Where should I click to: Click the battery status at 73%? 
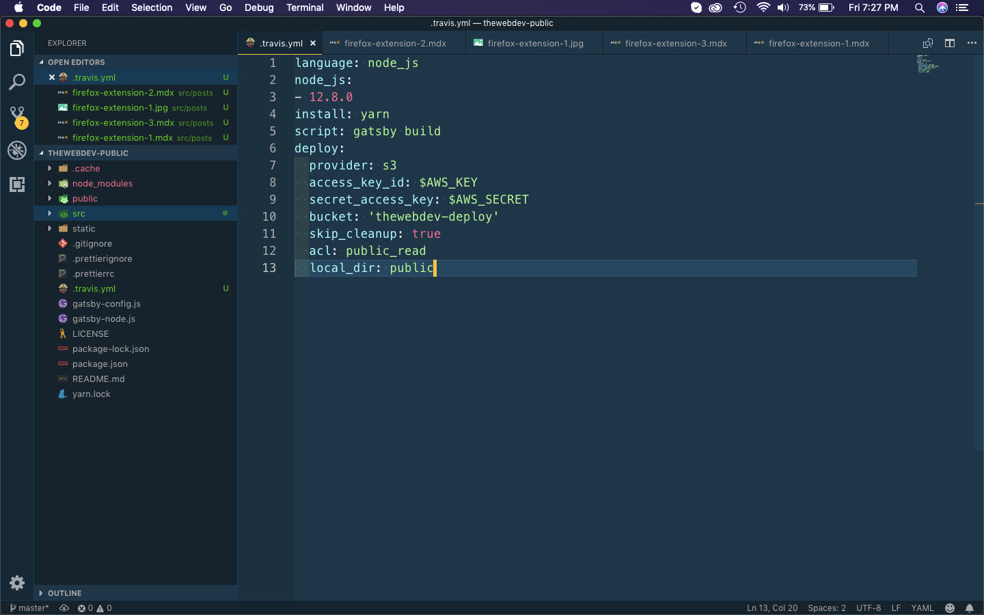click(817, 8)
